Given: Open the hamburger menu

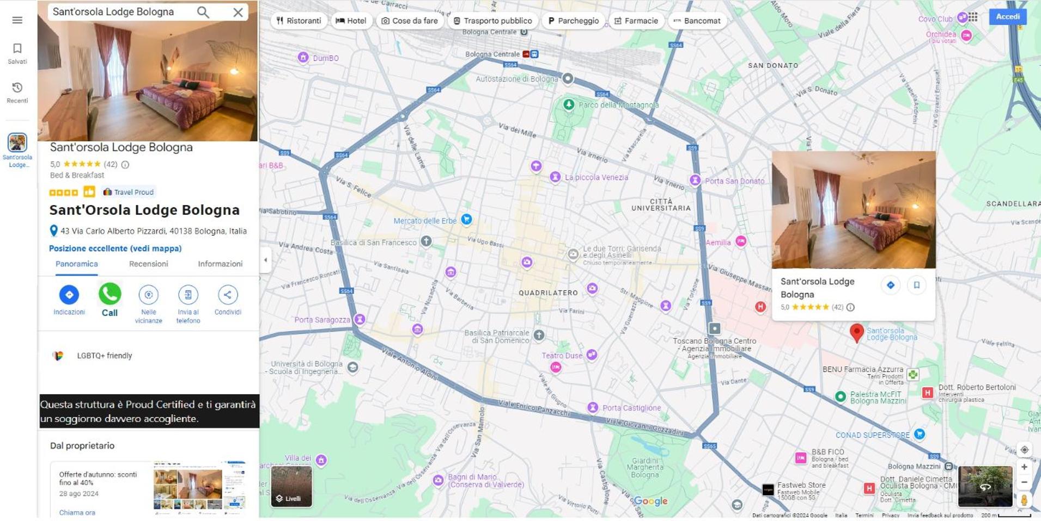Looking at the screenshot, I should pos(17,20).
